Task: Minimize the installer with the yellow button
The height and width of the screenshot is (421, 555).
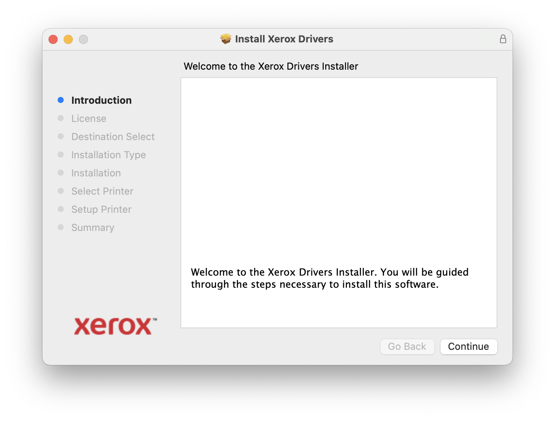Action: 68,39
